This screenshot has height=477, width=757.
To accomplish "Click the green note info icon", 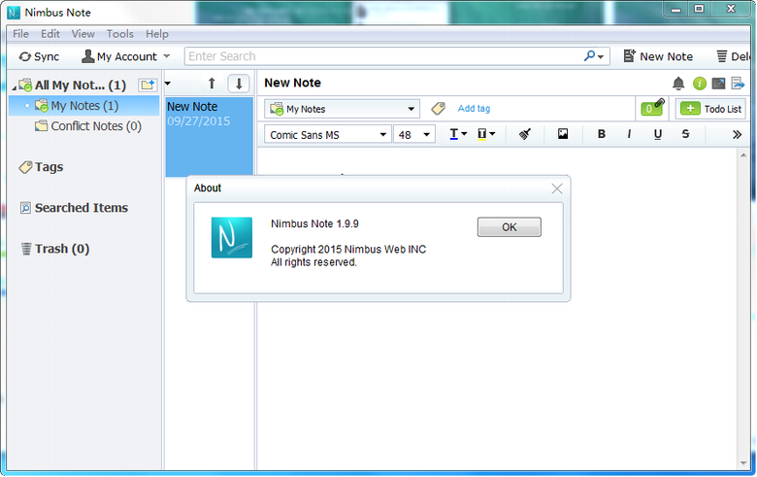I will [699, 84].
